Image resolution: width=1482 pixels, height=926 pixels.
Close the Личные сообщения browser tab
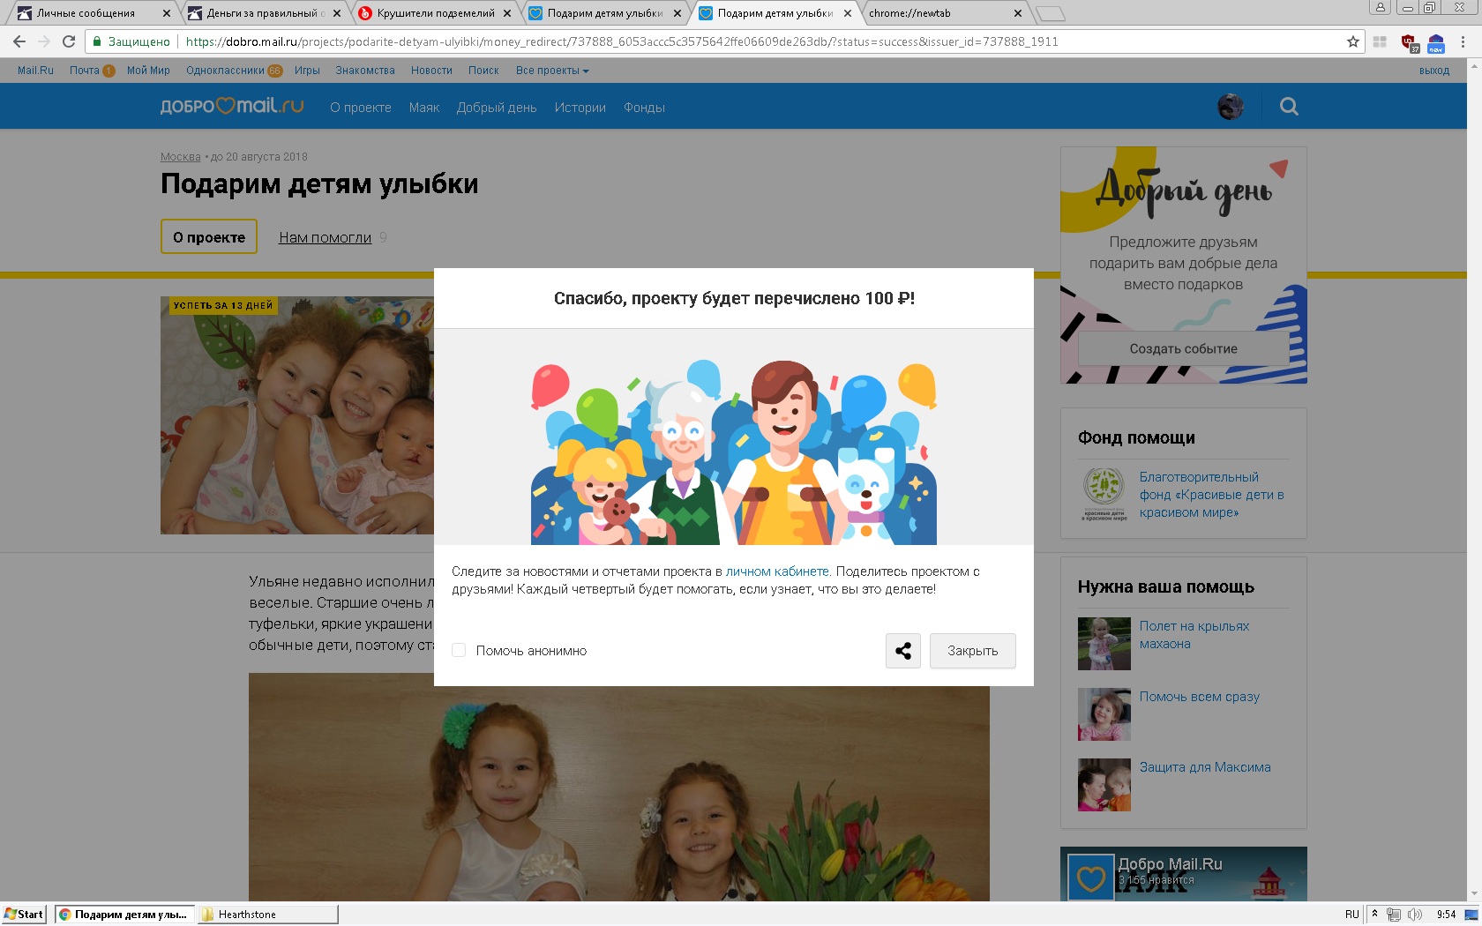(167, 13)
